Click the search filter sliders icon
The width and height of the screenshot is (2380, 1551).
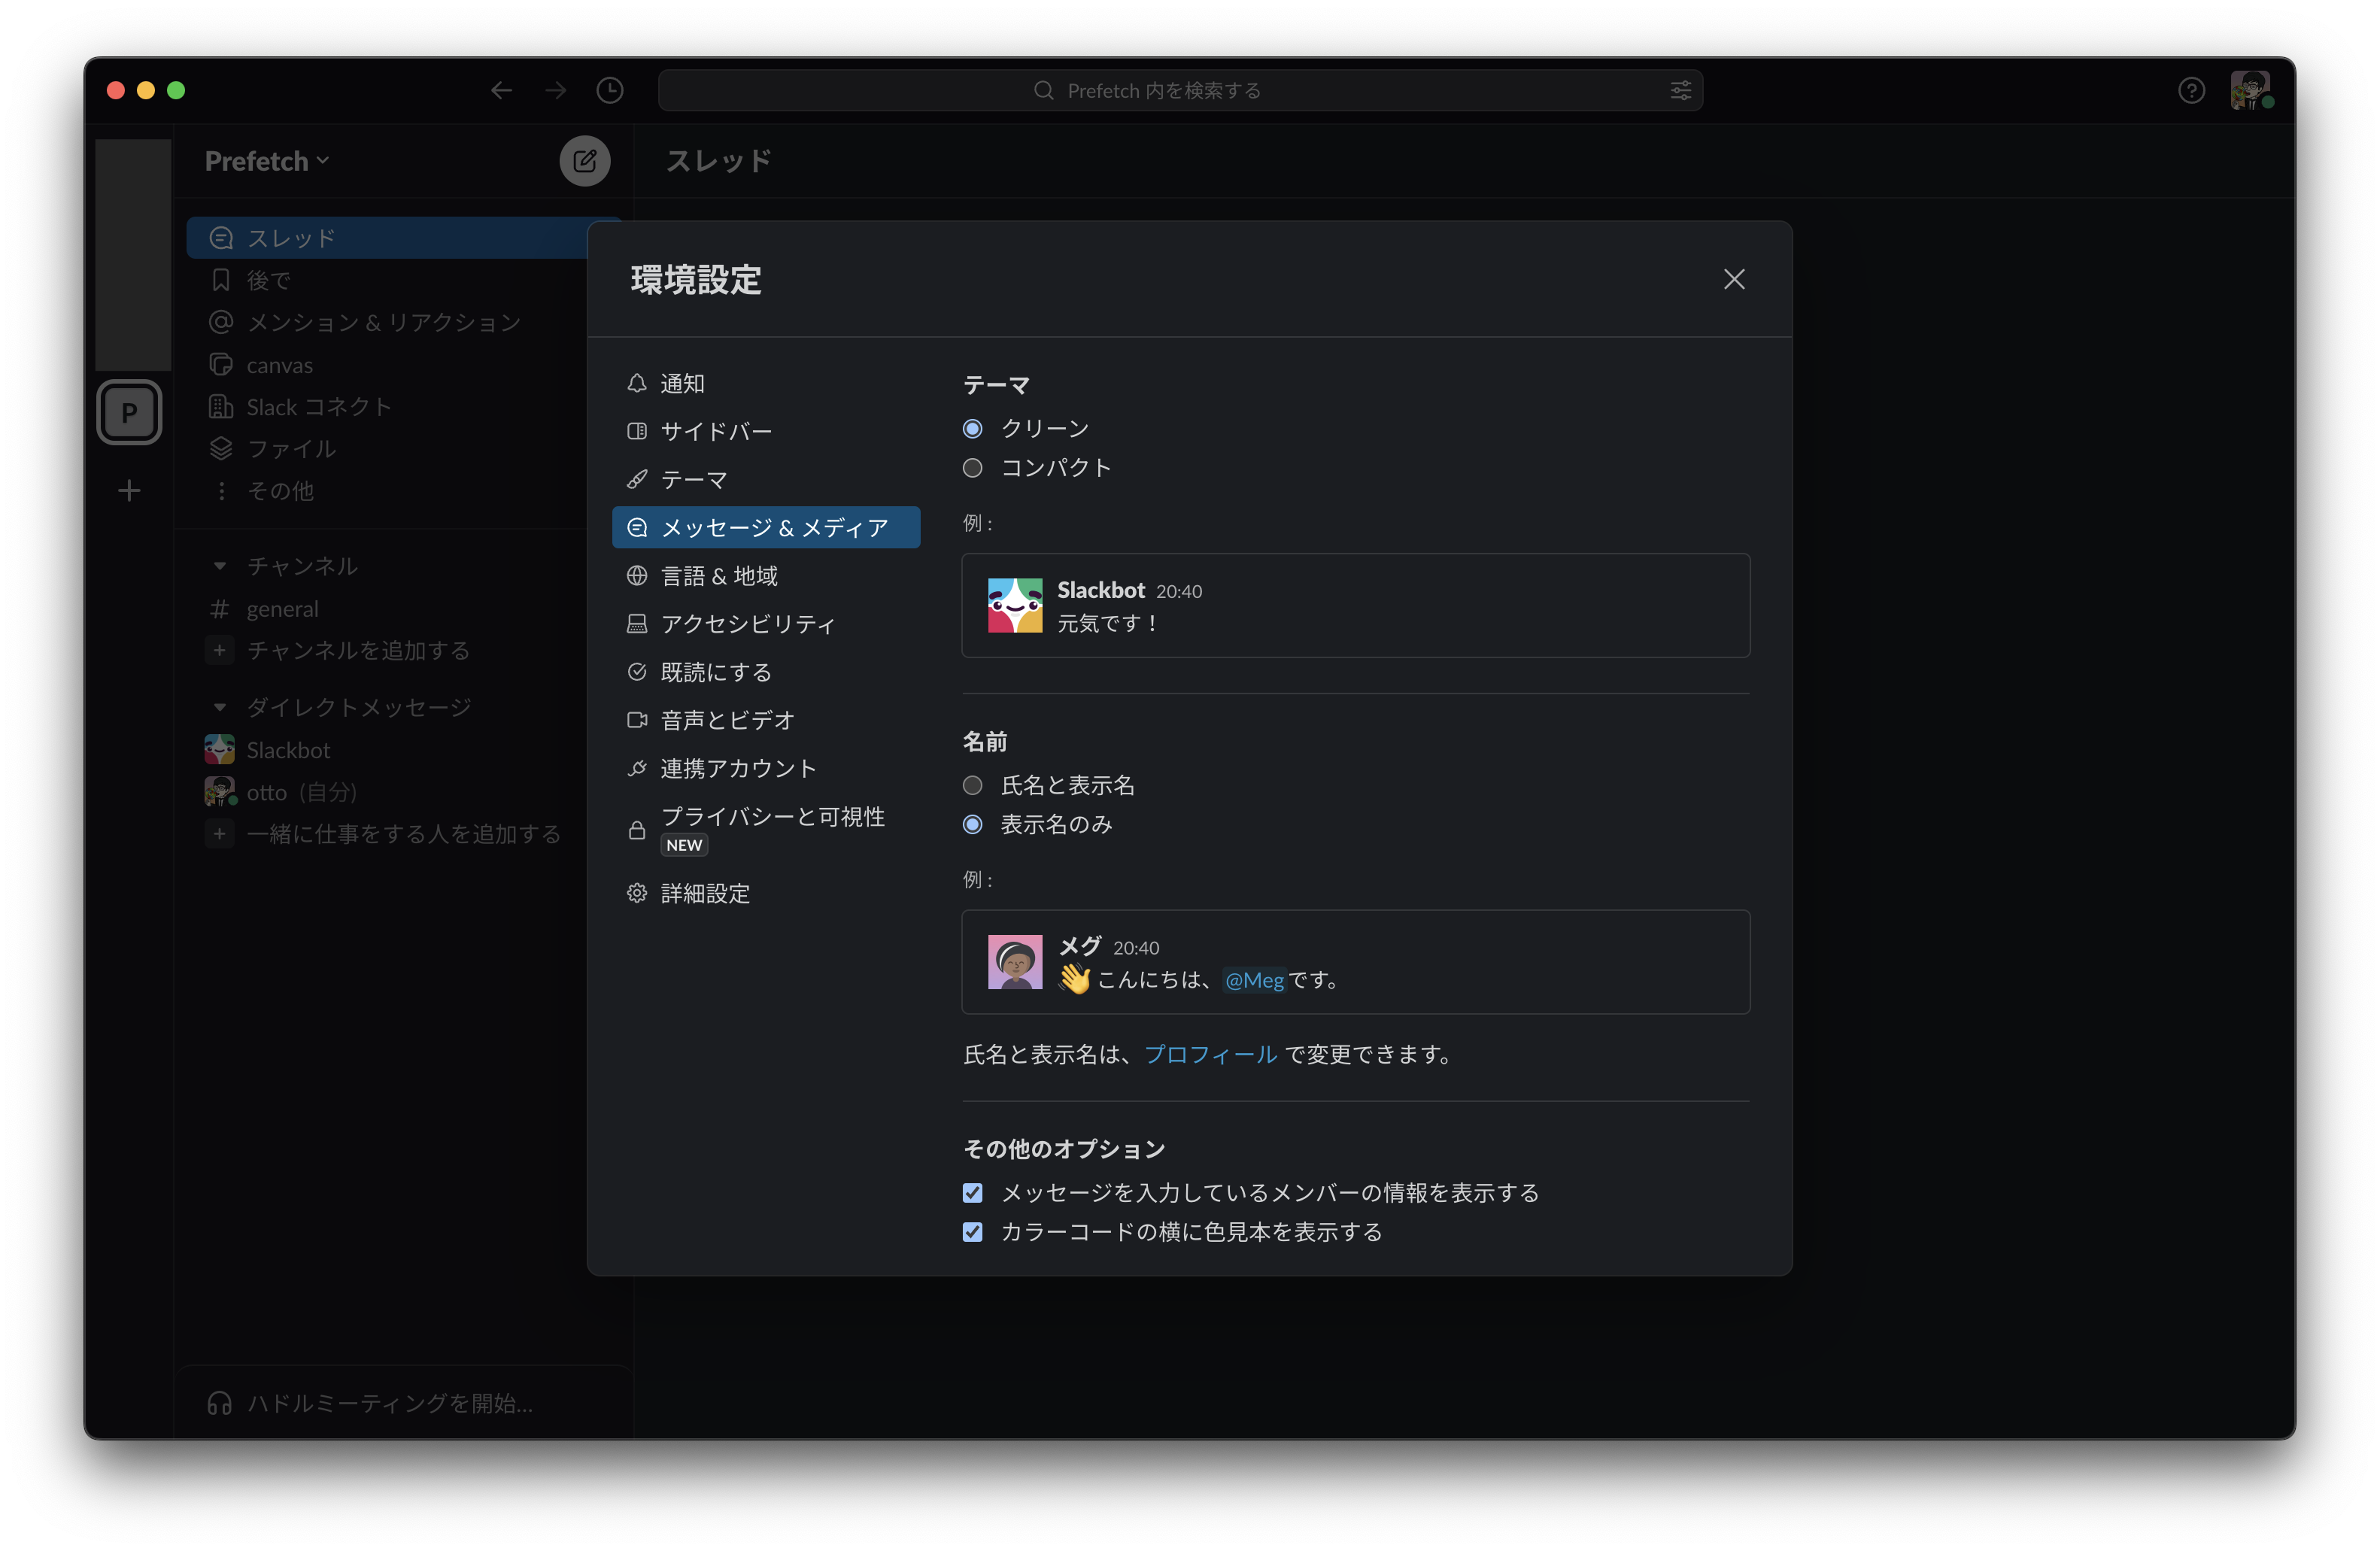click(1680, 91)
